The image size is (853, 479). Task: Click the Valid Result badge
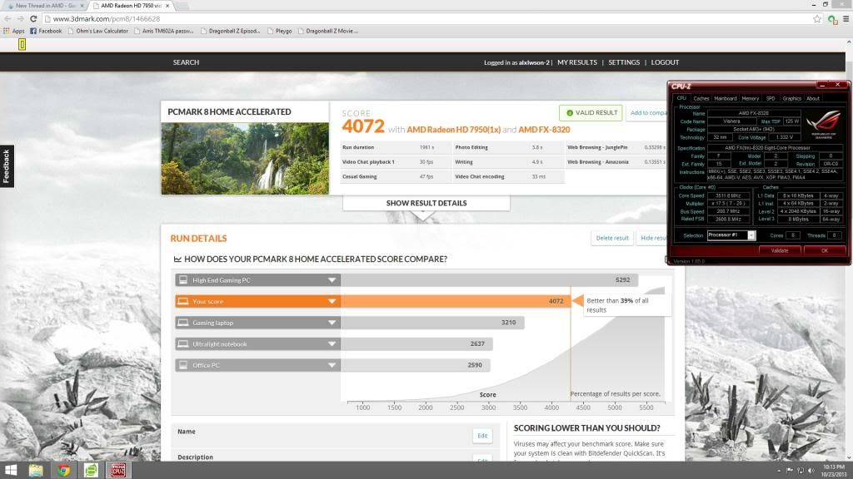pyautogui.click(x=591, y=113)
